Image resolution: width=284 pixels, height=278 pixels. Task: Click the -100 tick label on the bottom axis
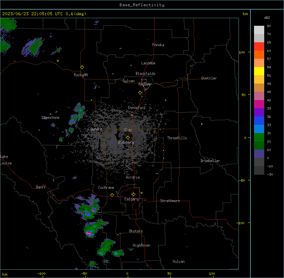[x=41, y=273]
